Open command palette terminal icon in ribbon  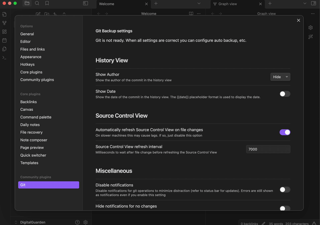point(4,58)
